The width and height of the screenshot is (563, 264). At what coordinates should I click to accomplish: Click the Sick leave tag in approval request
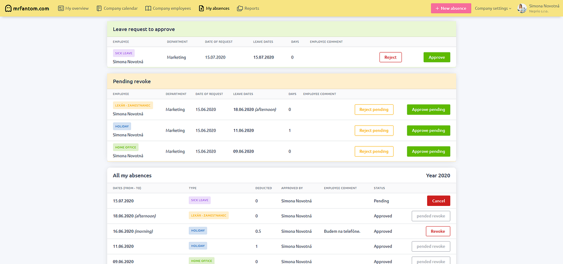click(x=124, y=53)
